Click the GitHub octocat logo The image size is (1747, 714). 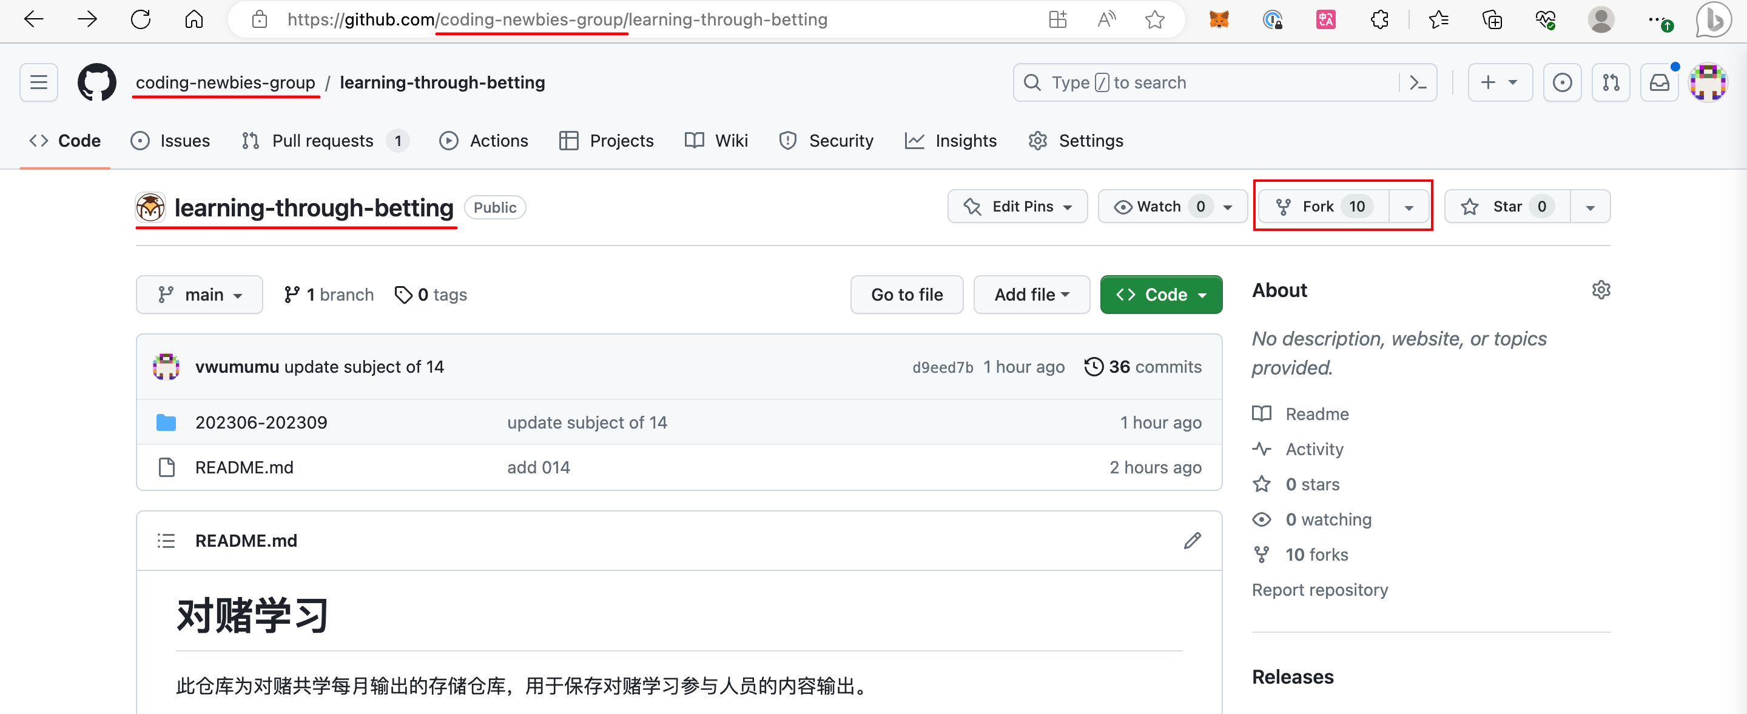[x=96, y=82]
